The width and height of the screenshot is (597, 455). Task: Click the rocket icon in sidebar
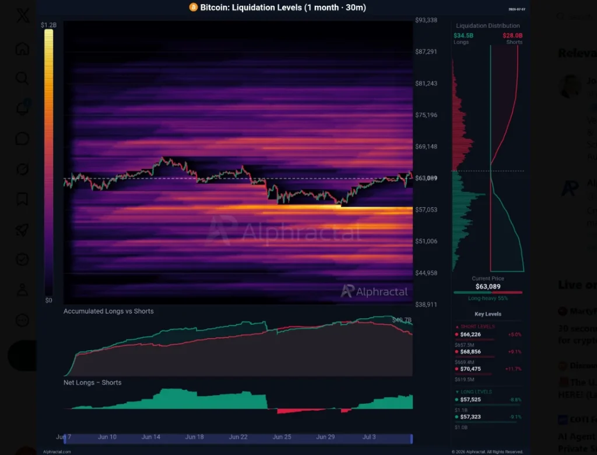point(22,230)
